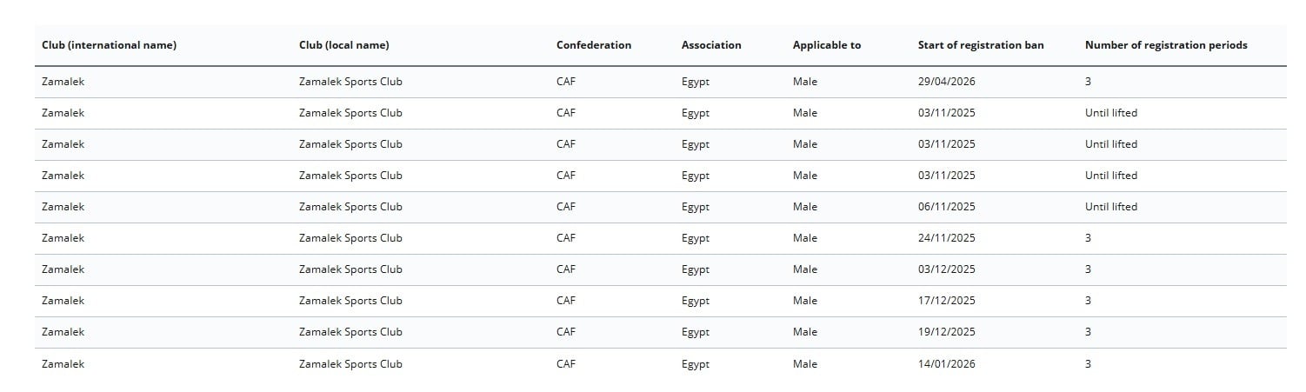This screenshot has width=1306, height=392.
Task: Click "Zamalek Sports Club" in the 29/04/2026 row
Action: 350,82
